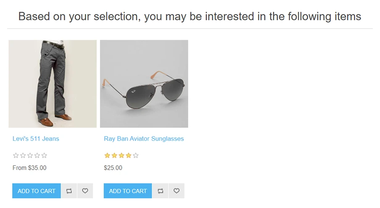Click first empty star under Levi's Jeans
The height and width of the screenshot is (208, 380).
click(x=16, y=155)
